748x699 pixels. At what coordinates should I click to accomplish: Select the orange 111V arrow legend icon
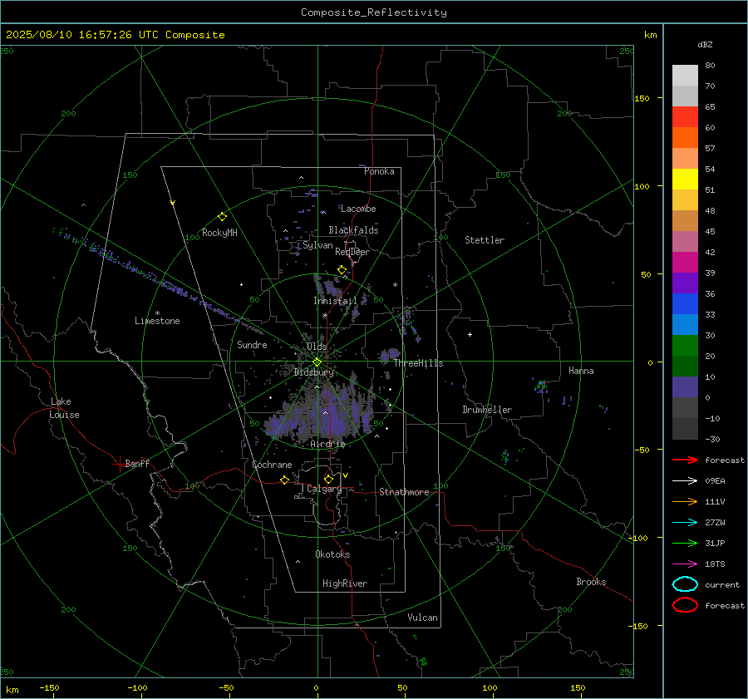pyautogui.click(x=685, y=501)
